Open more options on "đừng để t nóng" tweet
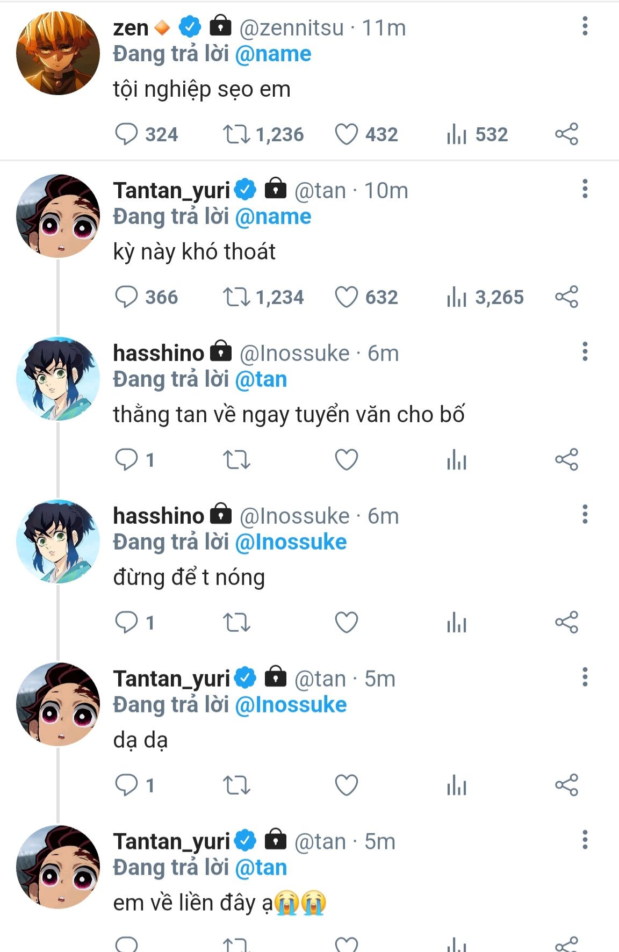The image size is (619, 952). tap(585, 515)
